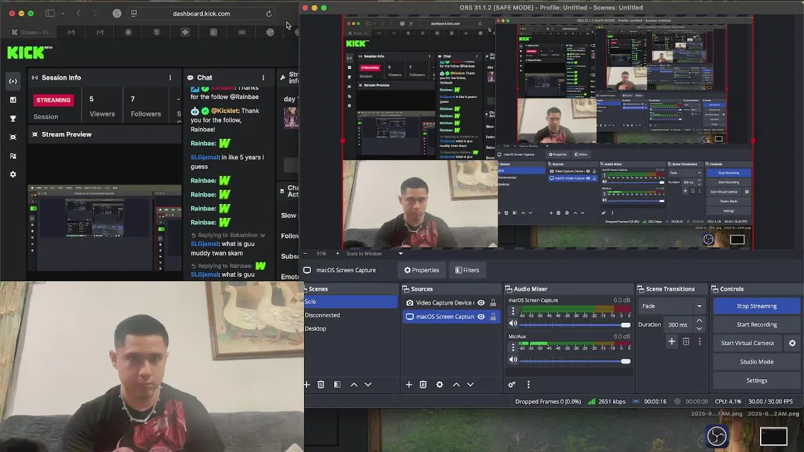The width and height of the screenshot is (804, 452).
Task: Open the Kick stream dashboard sidebar icon
Action: [13, 81]
